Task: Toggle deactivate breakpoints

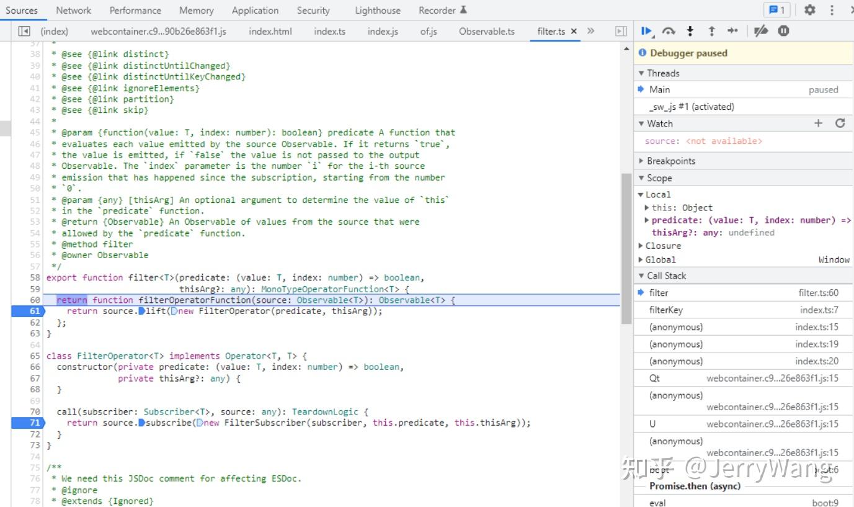Action: pos(761,31)
